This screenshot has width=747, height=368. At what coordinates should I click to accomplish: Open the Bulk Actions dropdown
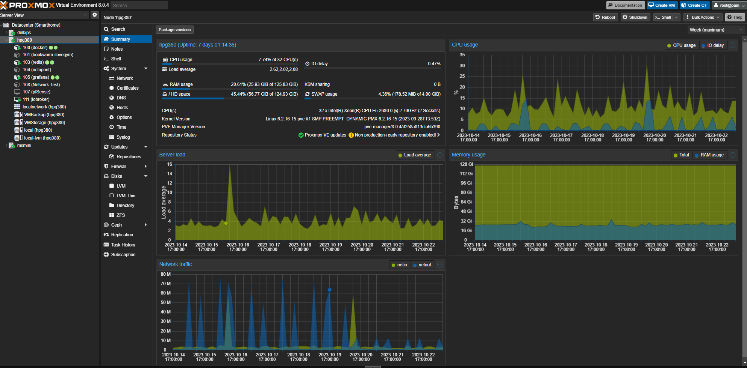[x=703, y=17]
